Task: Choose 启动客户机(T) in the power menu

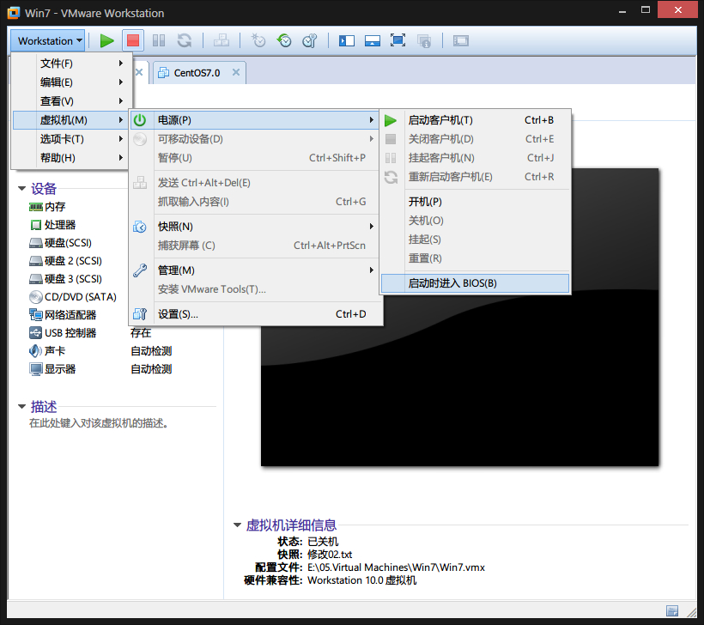Action: 476,120
